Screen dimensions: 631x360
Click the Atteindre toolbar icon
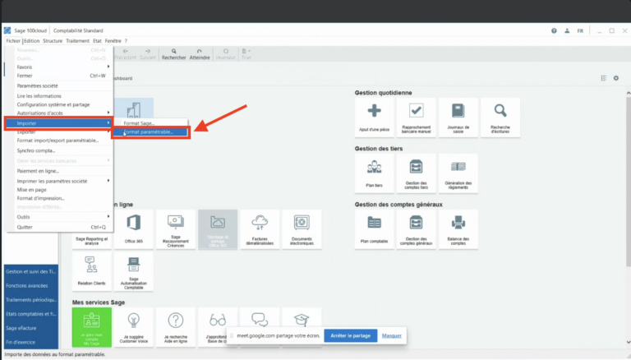200,54
